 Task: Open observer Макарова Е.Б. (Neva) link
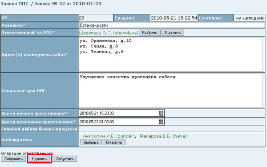(163, 136)
